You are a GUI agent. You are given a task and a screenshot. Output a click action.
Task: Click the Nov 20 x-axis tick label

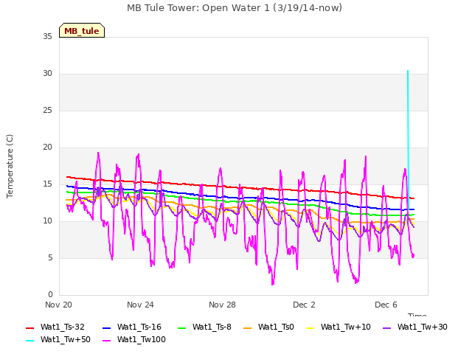click(x=58, y=305)
